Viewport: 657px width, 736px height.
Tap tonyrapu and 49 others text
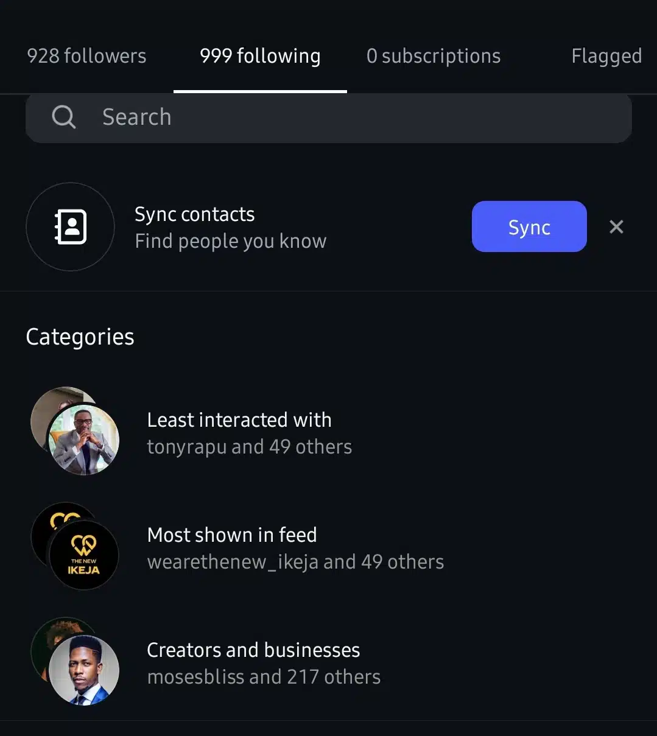tap(250, 447)
